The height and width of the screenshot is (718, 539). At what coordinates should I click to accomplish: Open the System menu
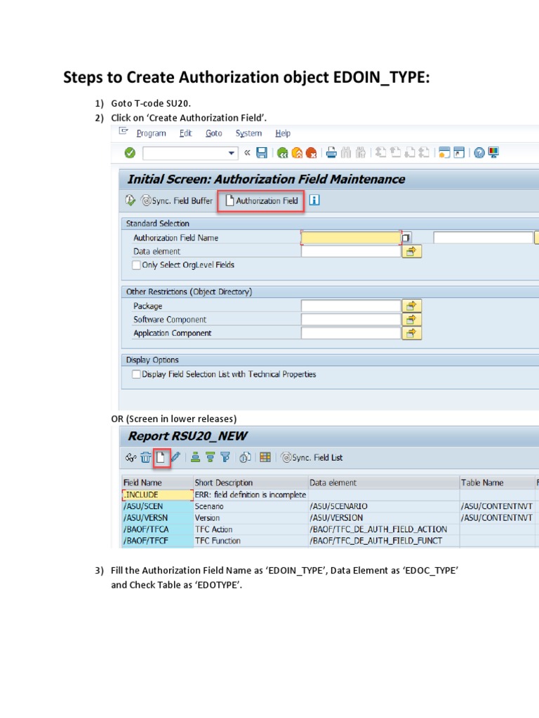[248, 133]
